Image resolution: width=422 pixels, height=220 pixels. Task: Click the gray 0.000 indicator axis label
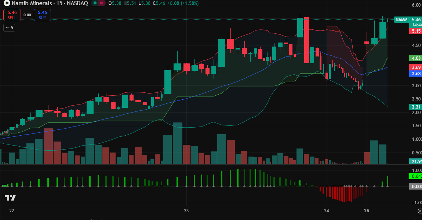[x=416, y=186]
